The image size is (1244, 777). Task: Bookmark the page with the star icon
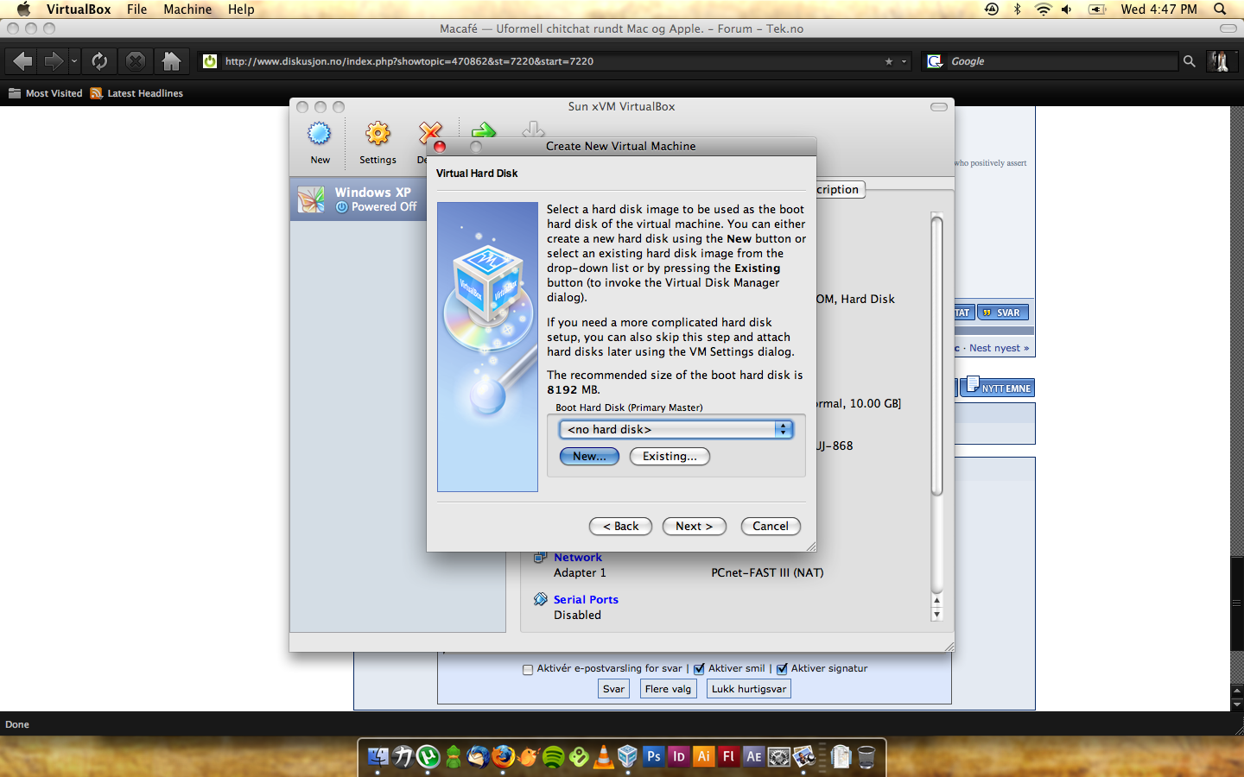[x=889, y=61]
